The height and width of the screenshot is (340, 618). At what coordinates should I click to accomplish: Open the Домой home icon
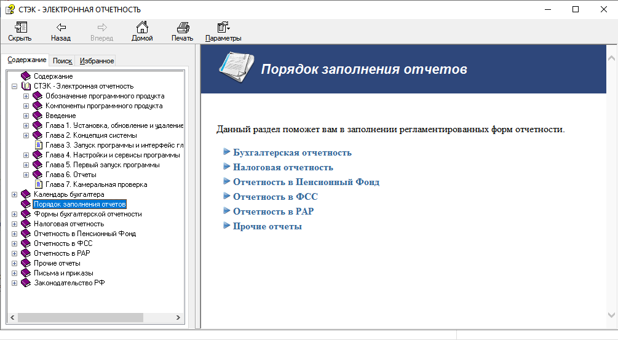click(x=142, y=27)
